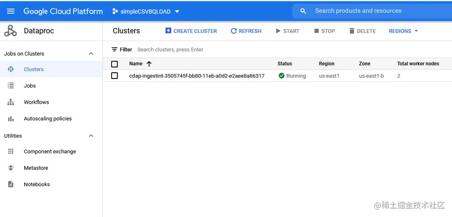Image resolution: width=452 pixels, height=217 pixels.
Task: Click the Filter label
Action: [x=126, y=49]
